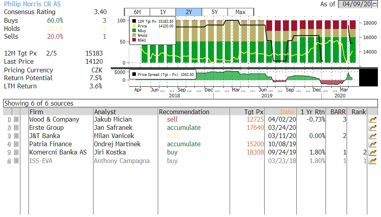Viewport: 381px width, 217px height.
Task: Click the Price Spread legend swatch
Action: (134, 74)
